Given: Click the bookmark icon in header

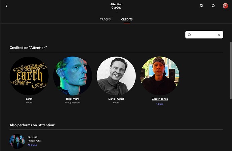Looking at the screenshot, I should click(201, 6).
